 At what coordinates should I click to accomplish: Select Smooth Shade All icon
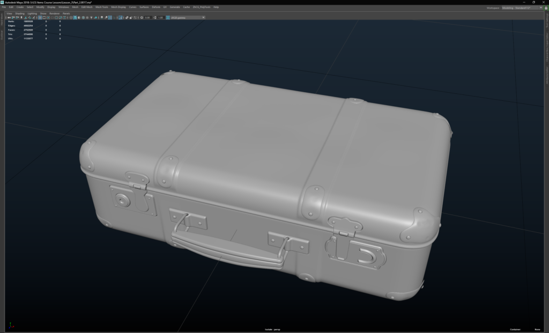coord(75,18)
